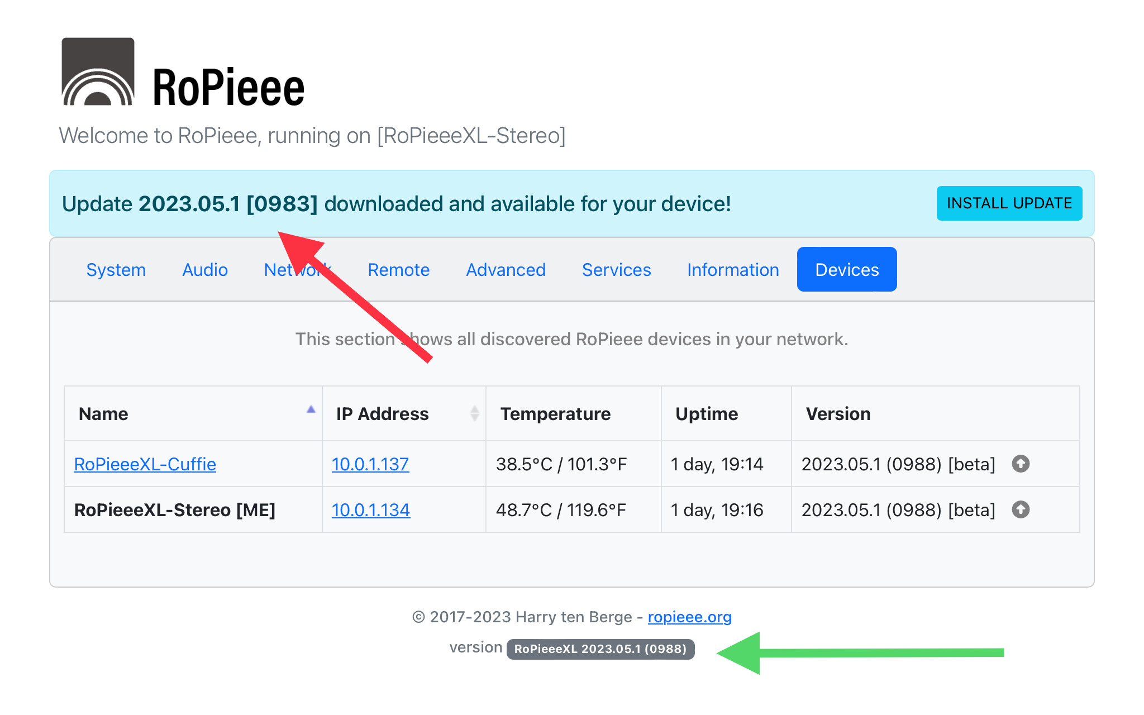Click update icon for RoPieeeXL-Cuffie row
Viewport: 1144px width, 715px height.
pos(1021,464)
